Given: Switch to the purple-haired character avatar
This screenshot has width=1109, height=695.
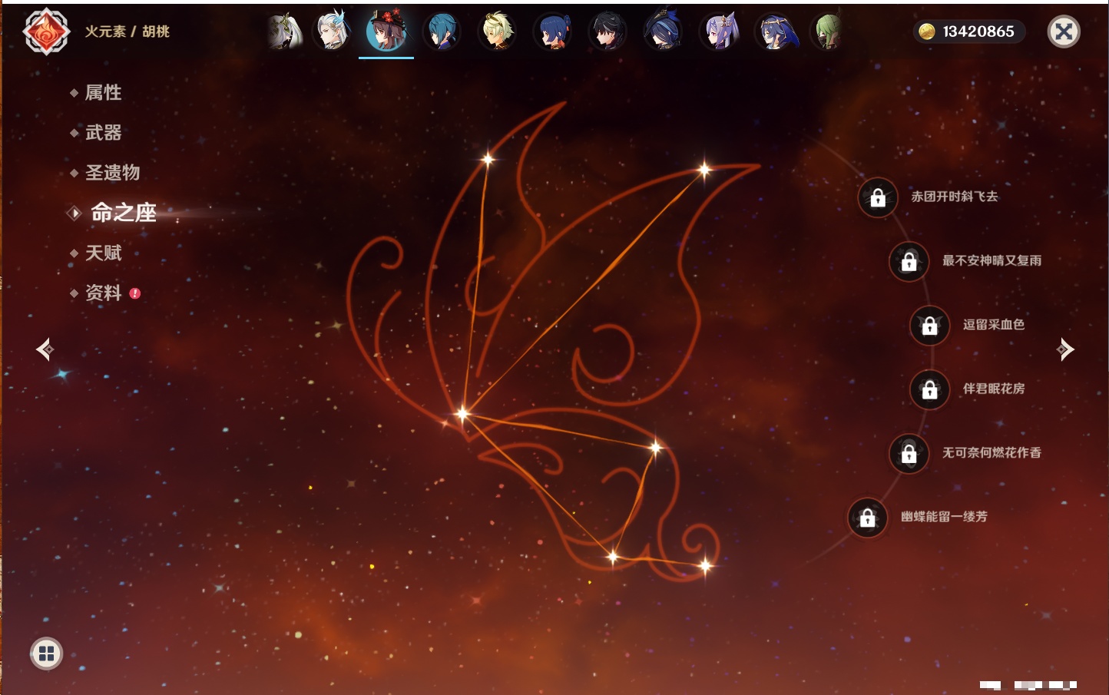Looking at the screenshot, I should tap(719, 32).
